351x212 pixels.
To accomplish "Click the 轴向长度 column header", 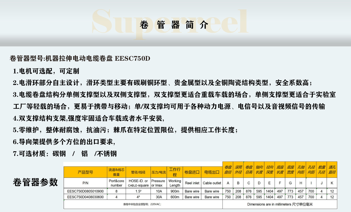I will click(x=259, y=170).
